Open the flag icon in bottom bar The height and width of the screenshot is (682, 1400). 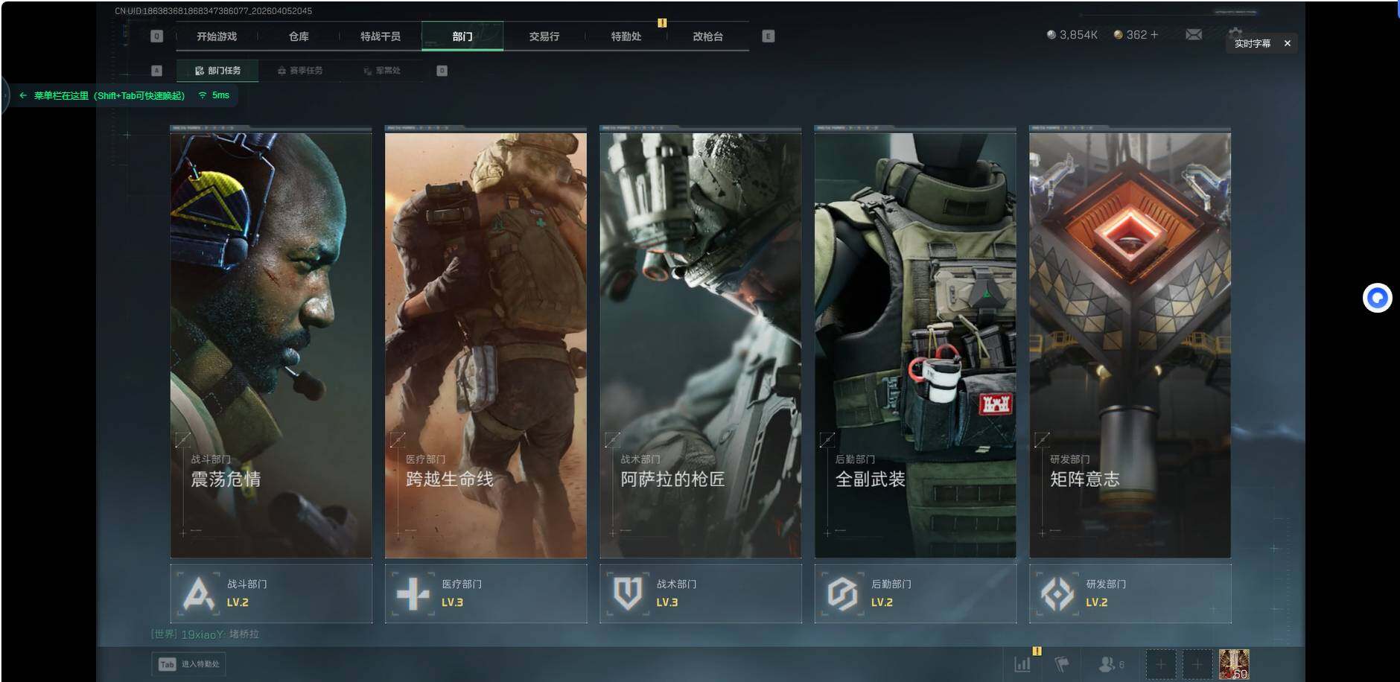(x=1062, y=663)
